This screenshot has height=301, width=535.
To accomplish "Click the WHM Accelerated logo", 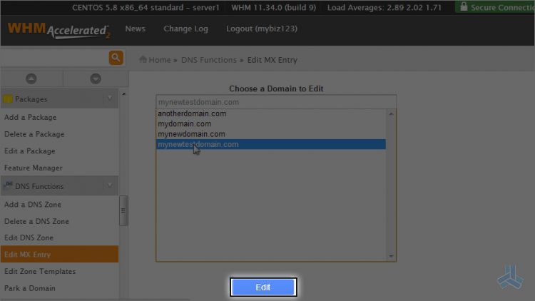I will (58, 31).
